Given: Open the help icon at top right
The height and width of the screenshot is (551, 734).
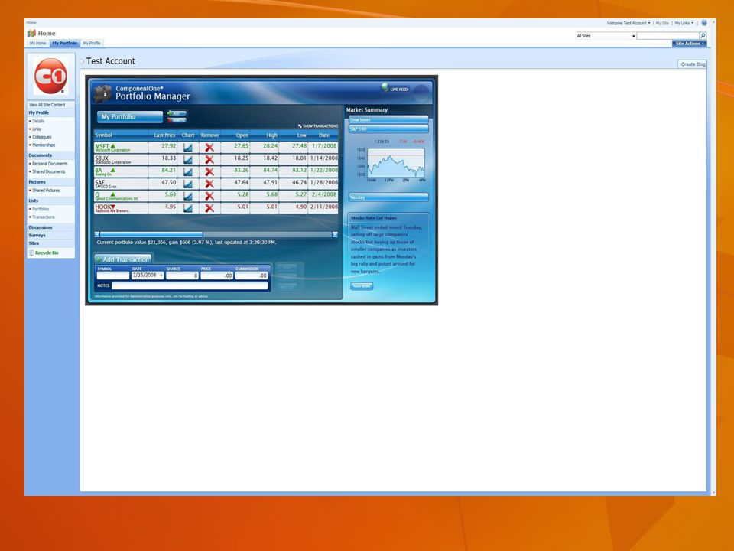Looking at the screenshot, I should (x=704, y=22).
